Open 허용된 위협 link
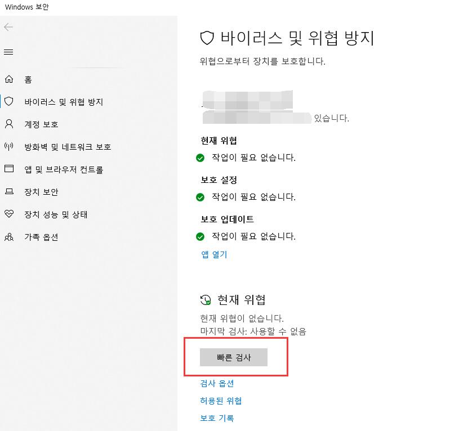The width and height of the screenshot is (459, 431). tap(221, 401)
